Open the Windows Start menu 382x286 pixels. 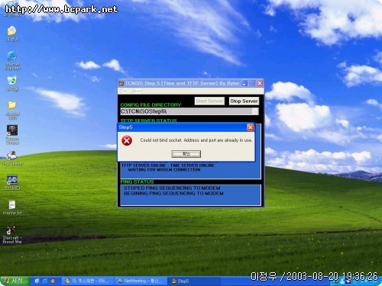pos(15,281)
